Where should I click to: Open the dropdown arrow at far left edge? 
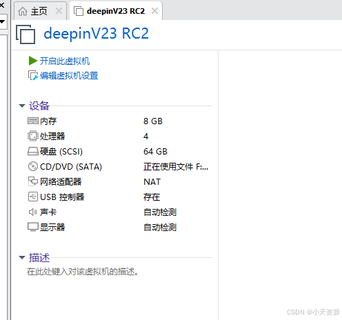[x=2, y=22]
